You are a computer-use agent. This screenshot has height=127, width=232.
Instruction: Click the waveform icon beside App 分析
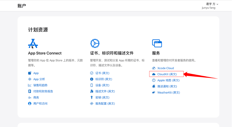29,79
